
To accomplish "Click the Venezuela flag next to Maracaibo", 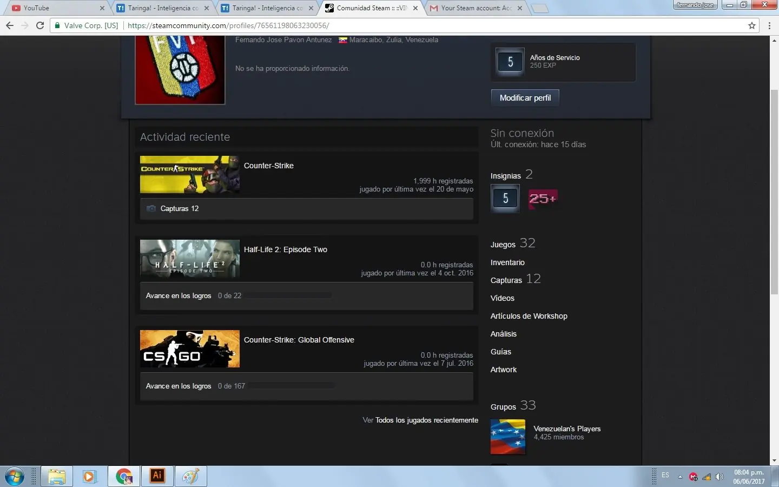I will [x=343, y=40].
